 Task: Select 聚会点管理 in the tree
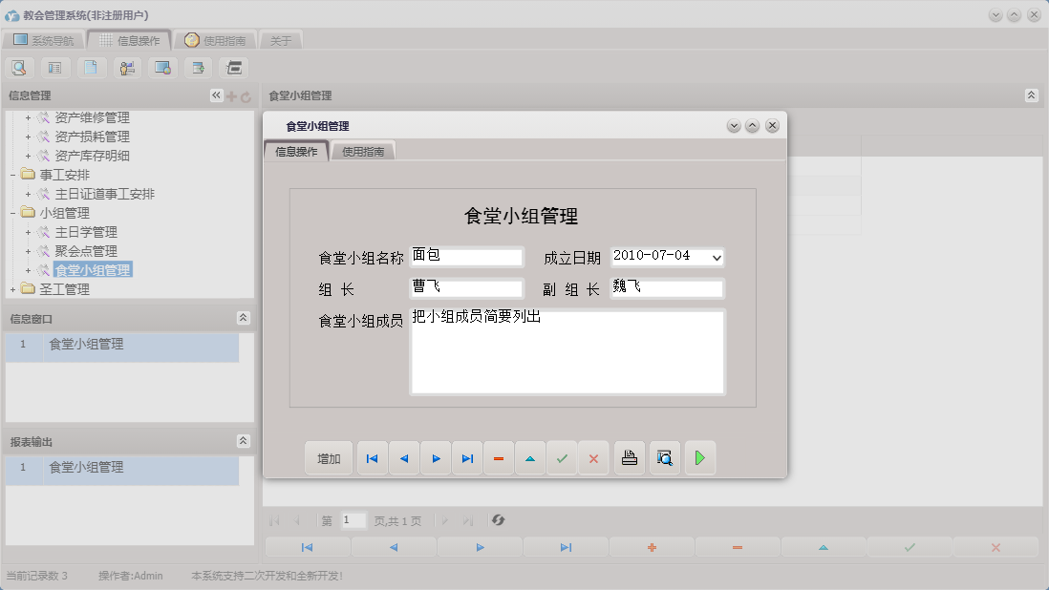pos(86,251)
